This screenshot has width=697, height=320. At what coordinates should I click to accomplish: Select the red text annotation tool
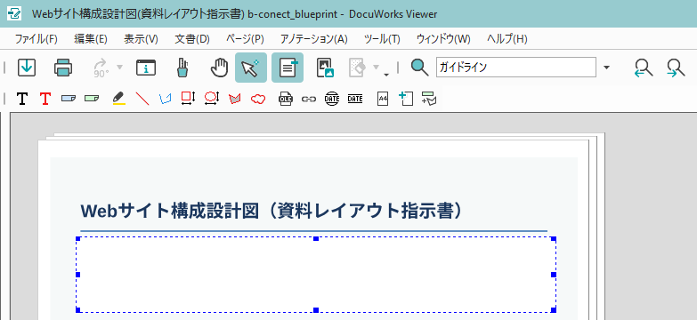(45, 98)
